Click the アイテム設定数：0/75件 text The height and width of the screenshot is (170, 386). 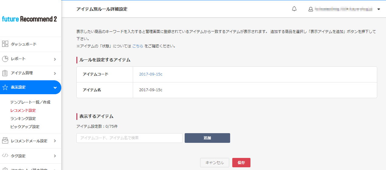pyautogui.click(x=97, y=126)
